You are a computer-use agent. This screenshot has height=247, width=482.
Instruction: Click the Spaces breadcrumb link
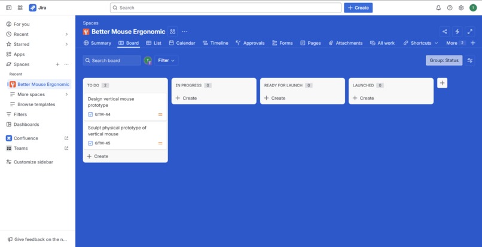(x=90, y=23)
